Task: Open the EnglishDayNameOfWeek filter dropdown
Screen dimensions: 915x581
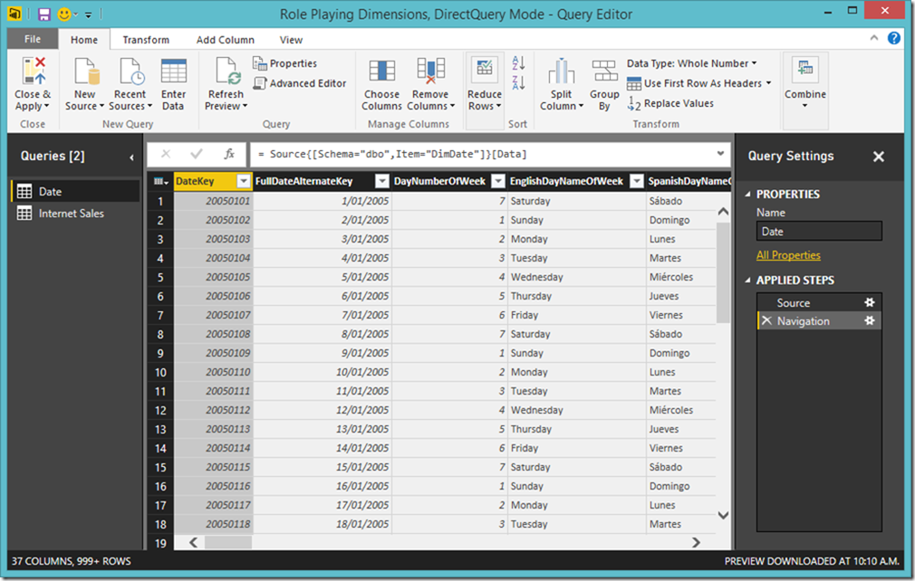Action: 637,181
